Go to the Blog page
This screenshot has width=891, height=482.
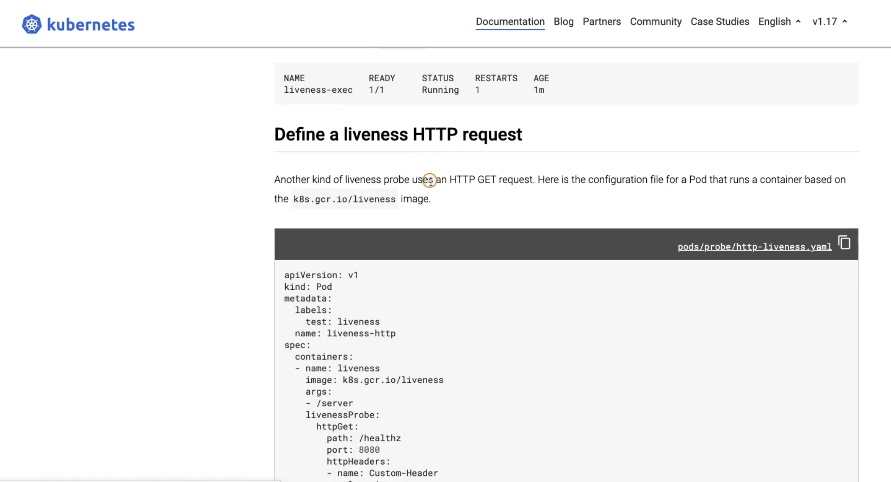pos(563,22)
